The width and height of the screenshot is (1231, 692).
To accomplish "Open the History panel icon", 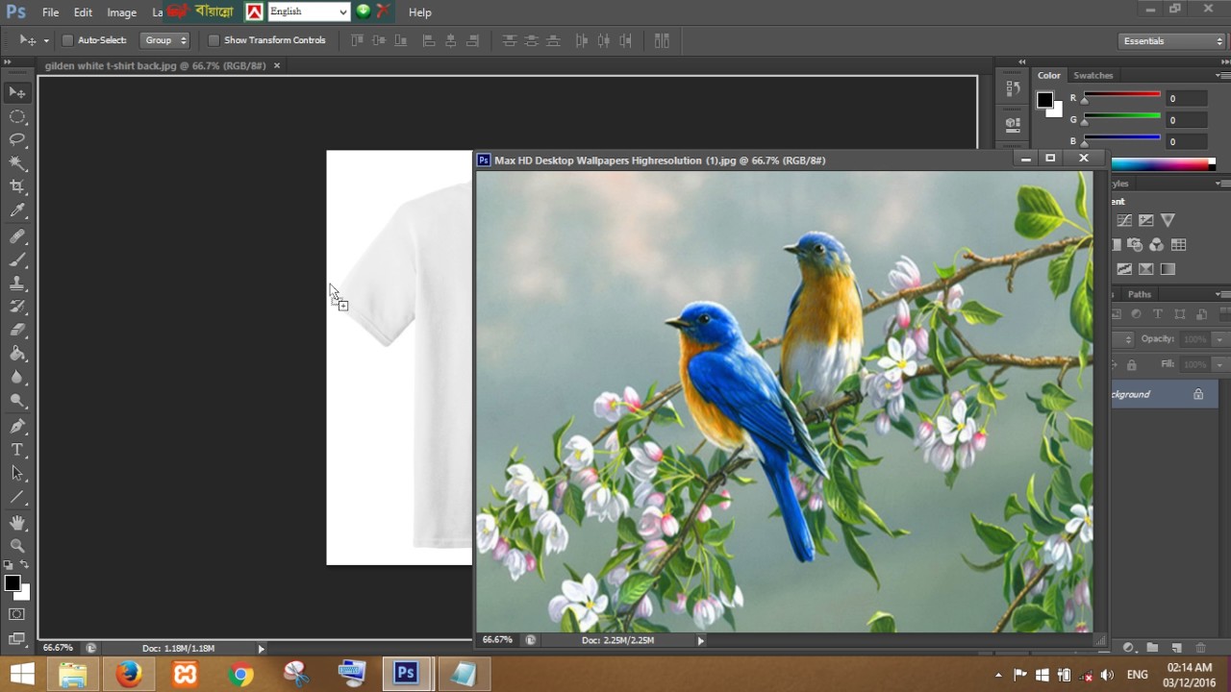I will 1013,89.
